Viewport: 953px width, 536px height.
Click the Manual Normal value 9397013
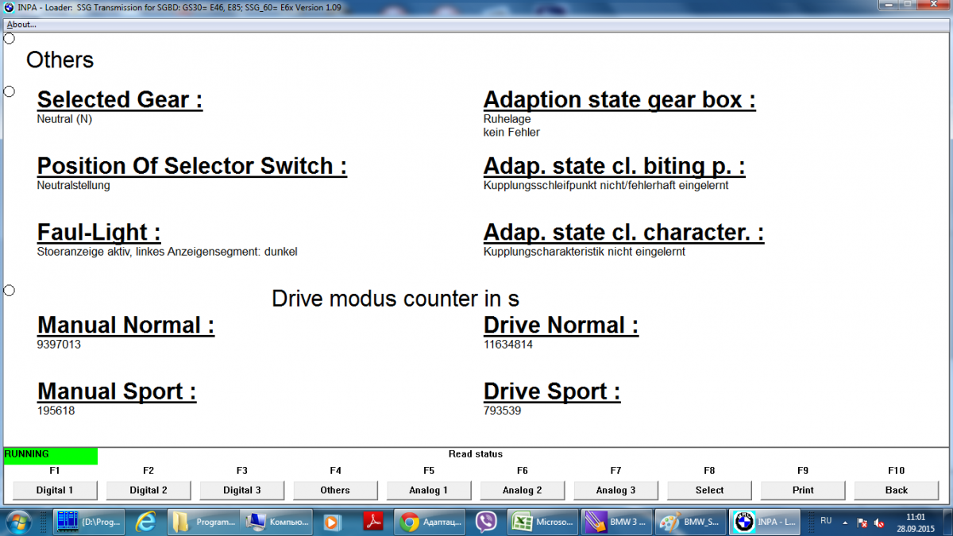click(59, 345)
